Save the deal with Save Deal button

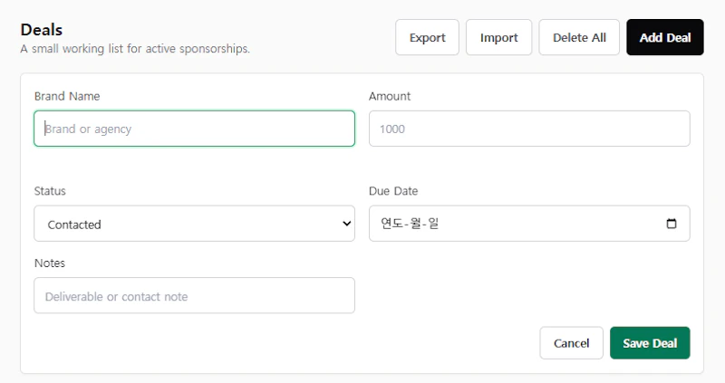point(650,343)
